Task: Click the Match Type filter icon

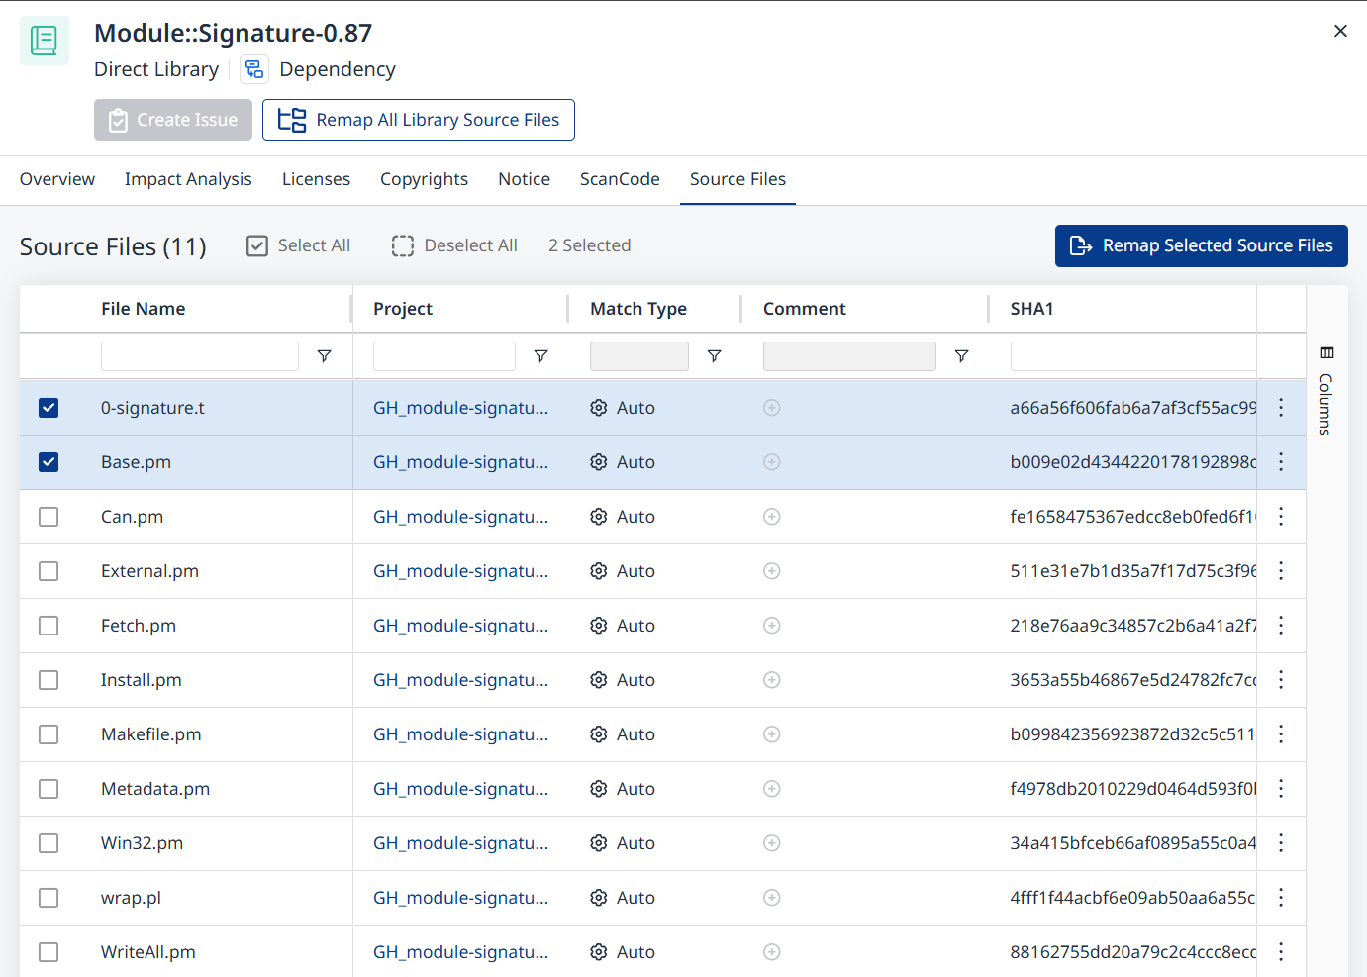Action: tap(714, 356)
